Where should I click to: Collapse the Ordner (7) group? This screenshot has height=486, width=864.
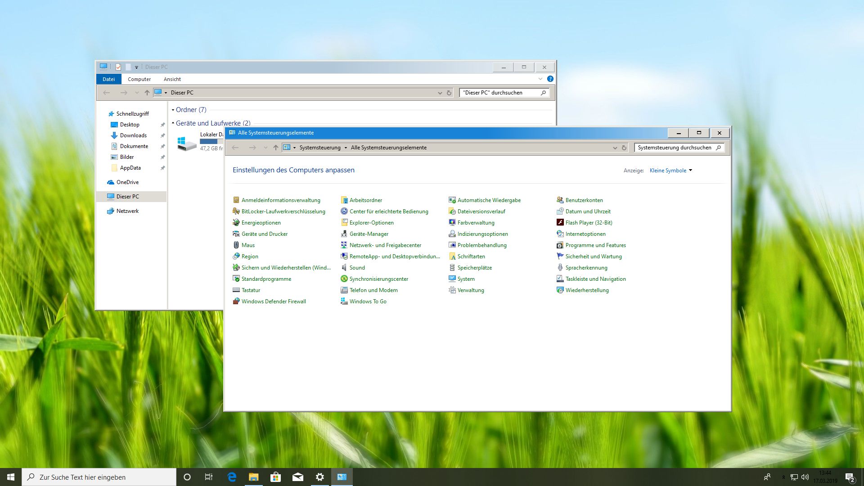173,110
